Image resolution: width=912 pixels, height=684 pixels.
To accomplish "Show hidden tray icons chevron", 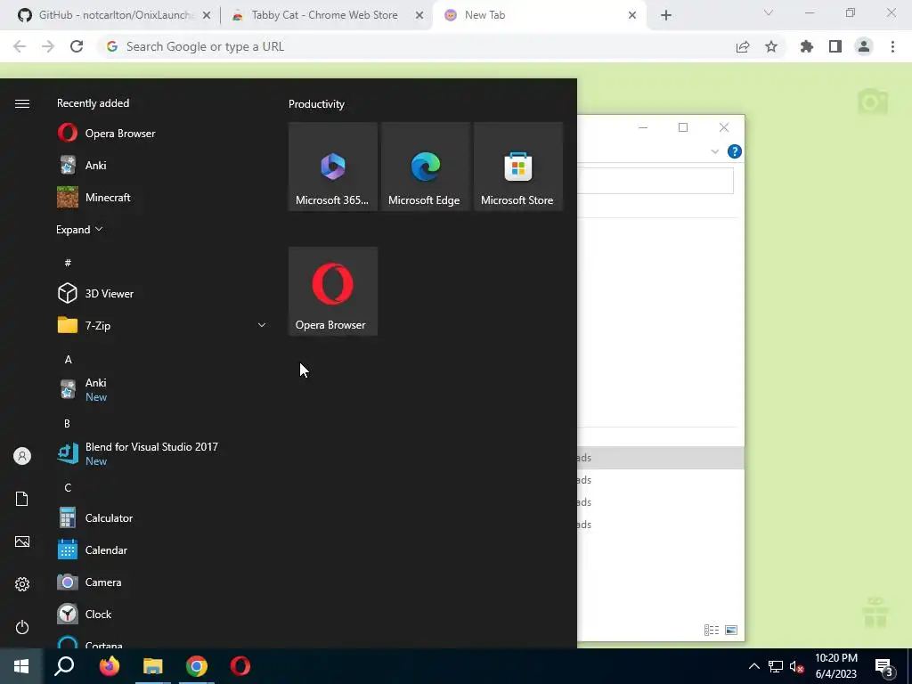I will click(x=753, y=666).
